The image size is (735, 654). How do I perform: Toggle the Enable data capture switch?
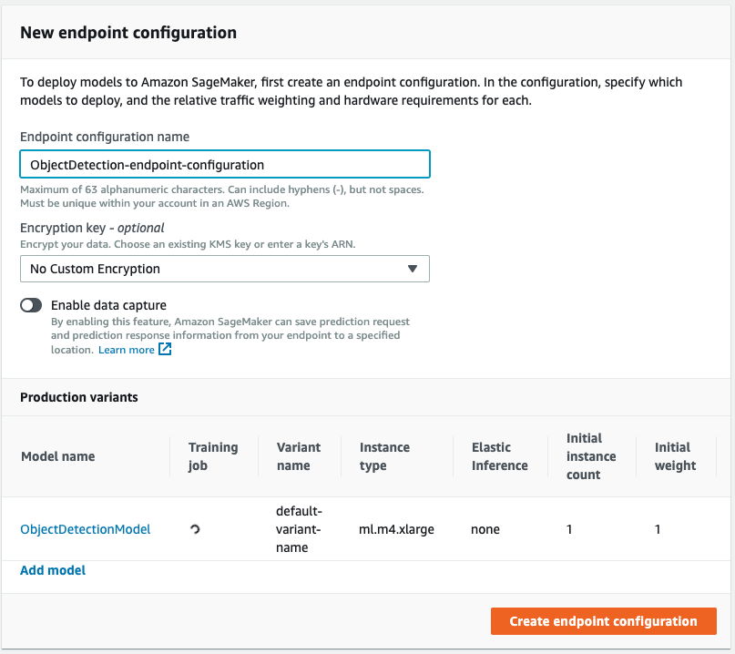(x=32, y=306)
